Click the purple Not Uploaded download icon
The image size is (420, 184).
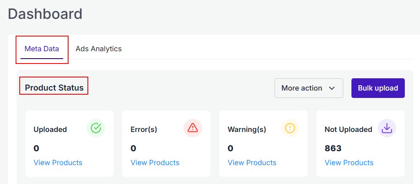(x=387, y=128)
